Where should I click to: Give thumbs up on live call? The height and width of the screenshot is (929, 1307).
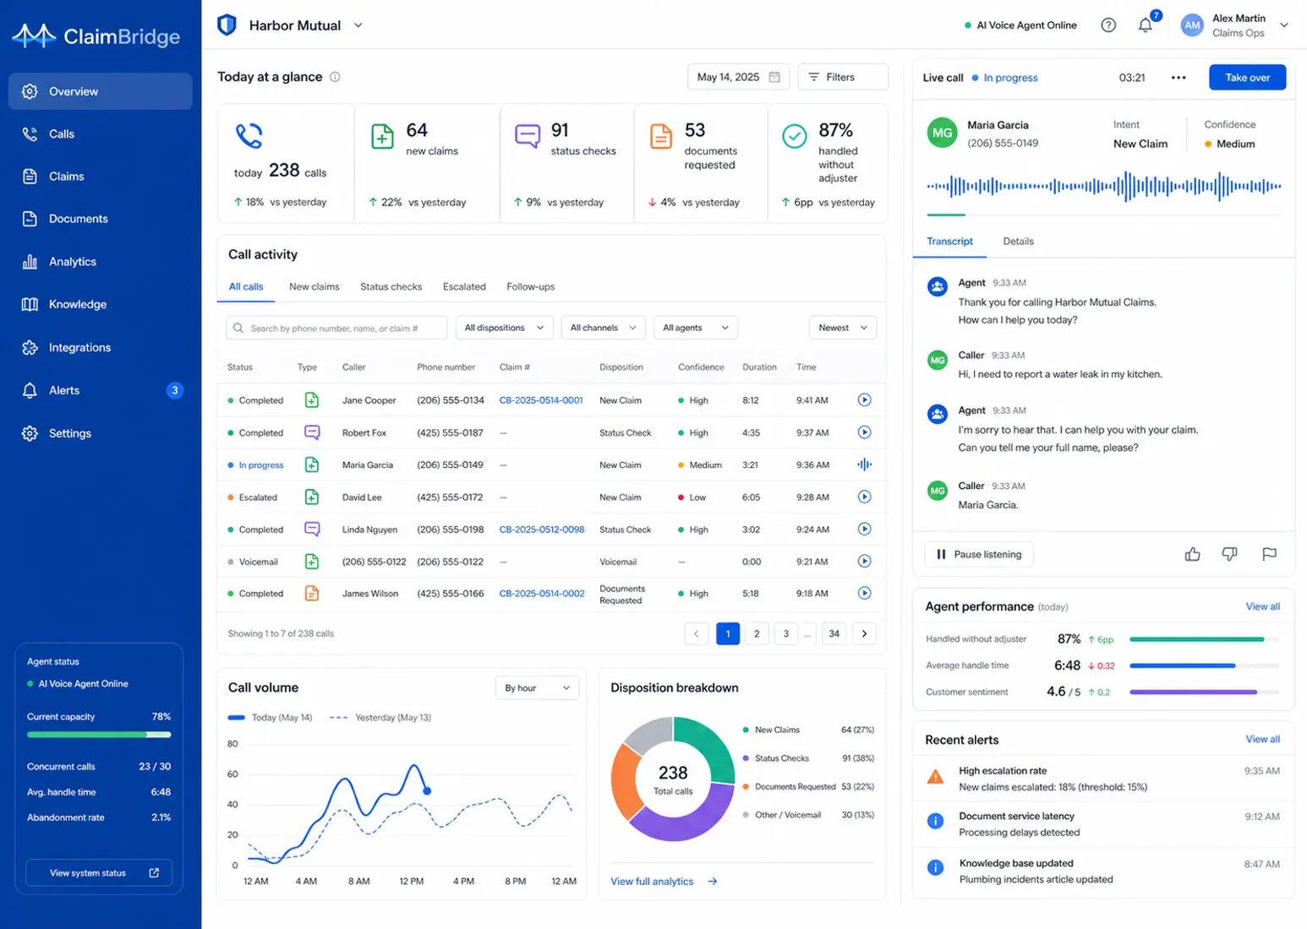(x=1192, y=554)
